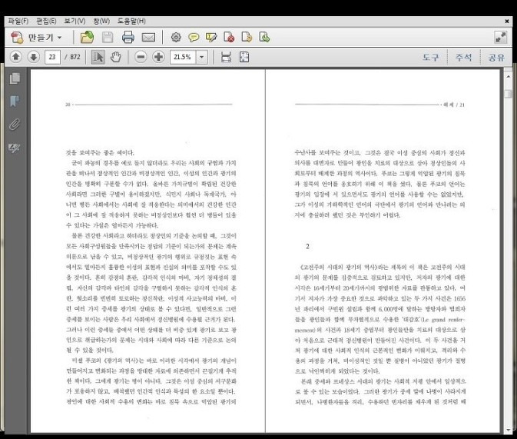The image size is (517, 439).
Task: Click the page with green arrow icon
Action: tap(264, 38)
